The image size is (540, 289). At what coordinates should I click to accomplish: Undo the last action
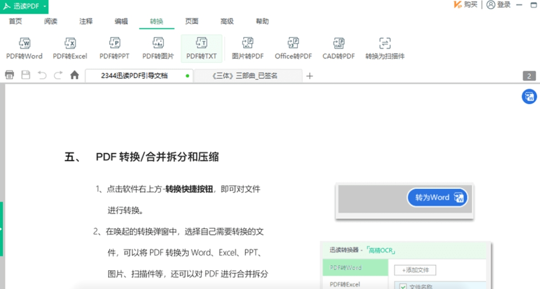click(42, 75)
